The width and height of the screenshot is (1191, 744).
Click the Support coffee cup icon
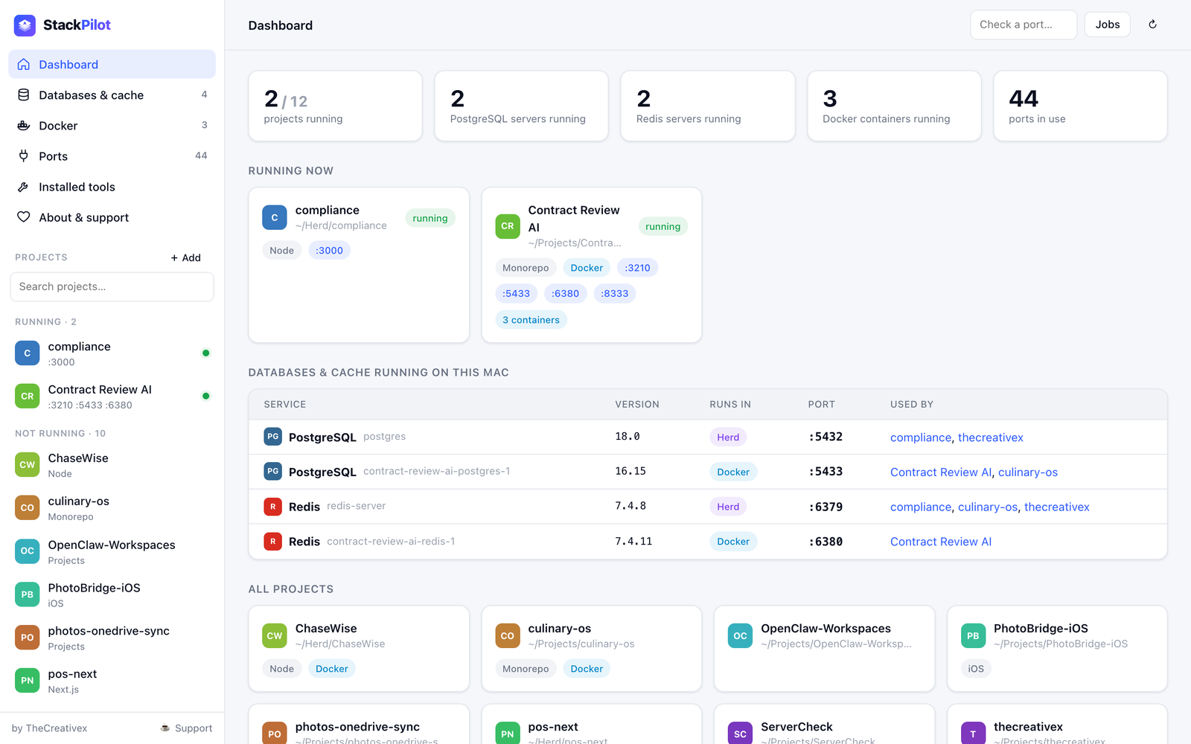click(x=165, y=728)
